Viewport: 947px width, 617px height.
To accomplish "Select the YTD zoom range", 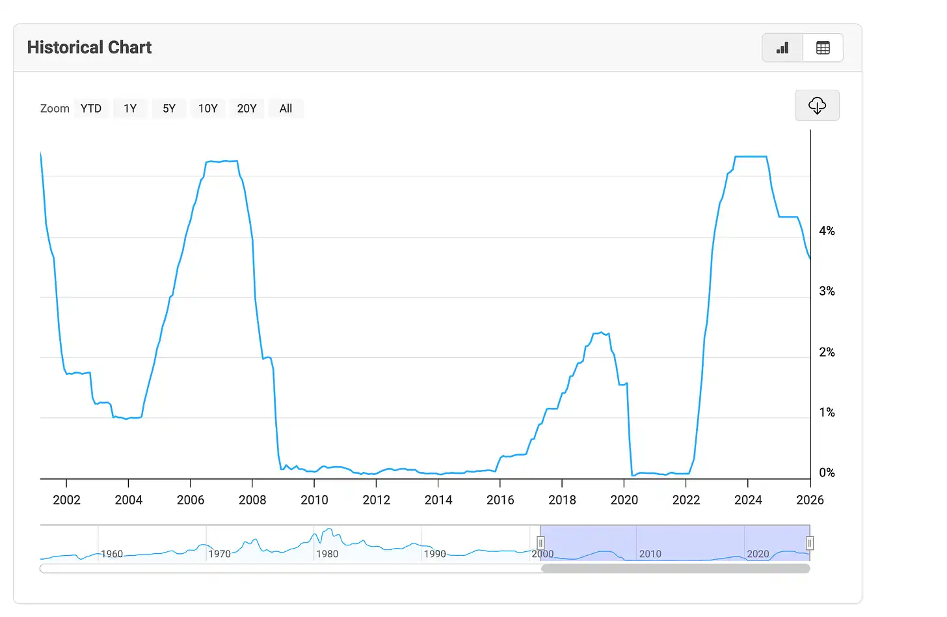I will [x=91, y=109].
